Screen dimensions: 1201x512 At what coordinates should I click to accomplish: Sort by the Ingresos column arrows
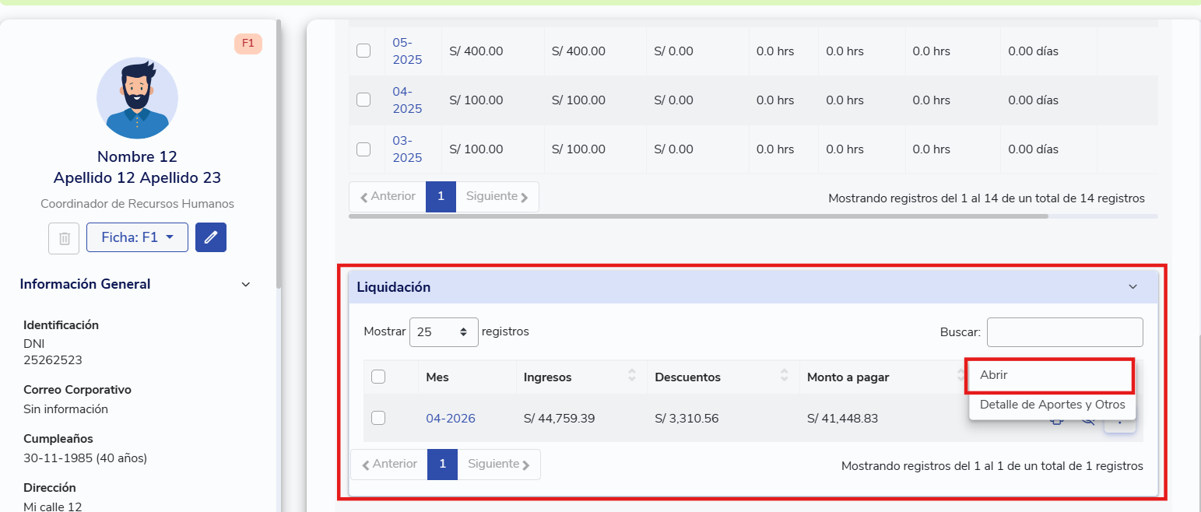coord(632,377)
